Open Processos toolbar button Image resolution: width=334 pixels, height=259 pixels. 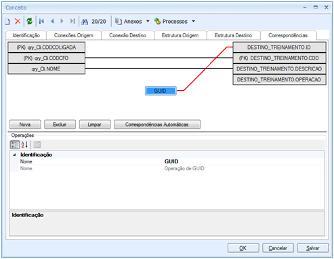tap(171, 21)
